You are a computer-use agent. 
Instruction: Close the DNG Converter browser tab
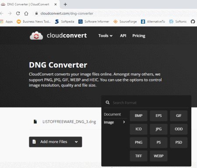(56, 4)
